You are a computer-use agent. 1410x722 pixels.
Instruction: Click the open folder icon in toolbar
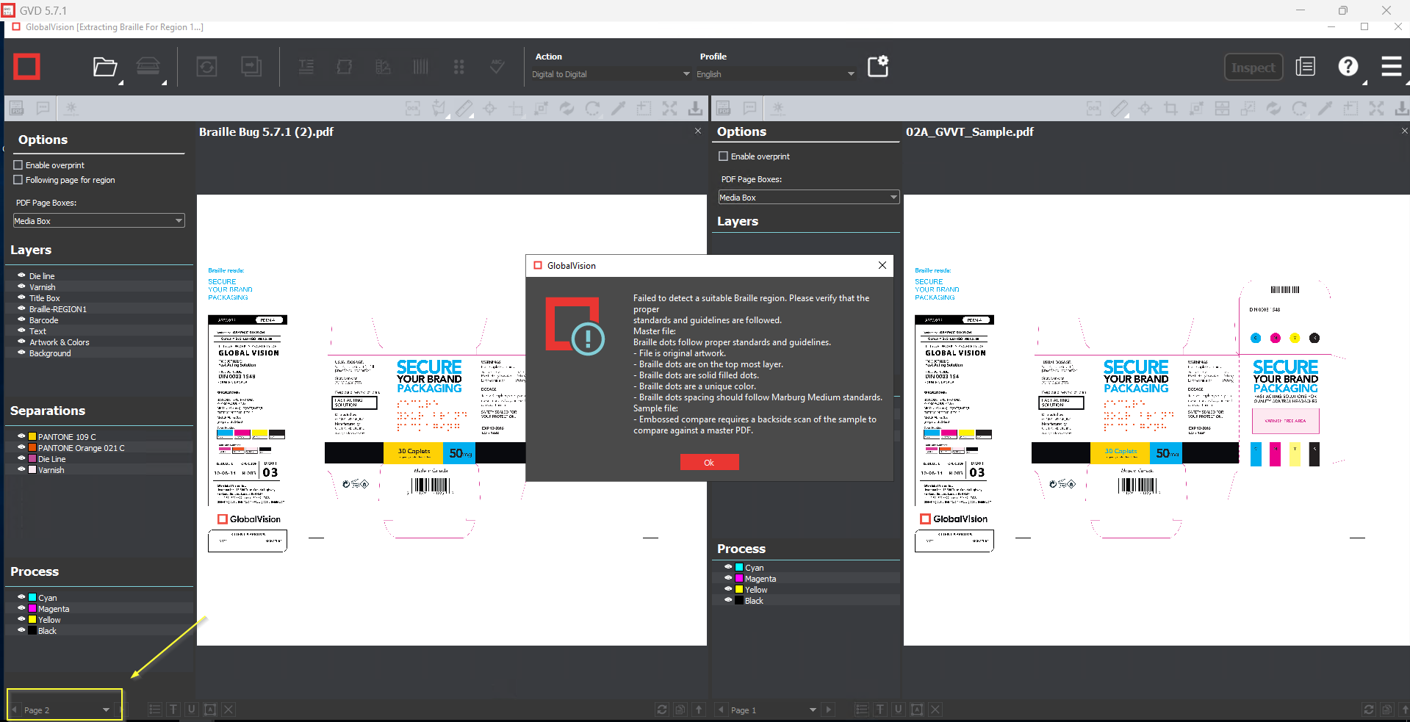(104, 67)
